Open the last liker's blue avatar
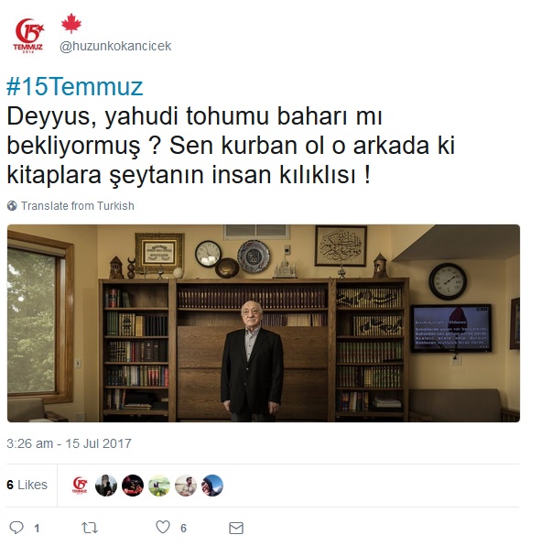 [212, 486]
